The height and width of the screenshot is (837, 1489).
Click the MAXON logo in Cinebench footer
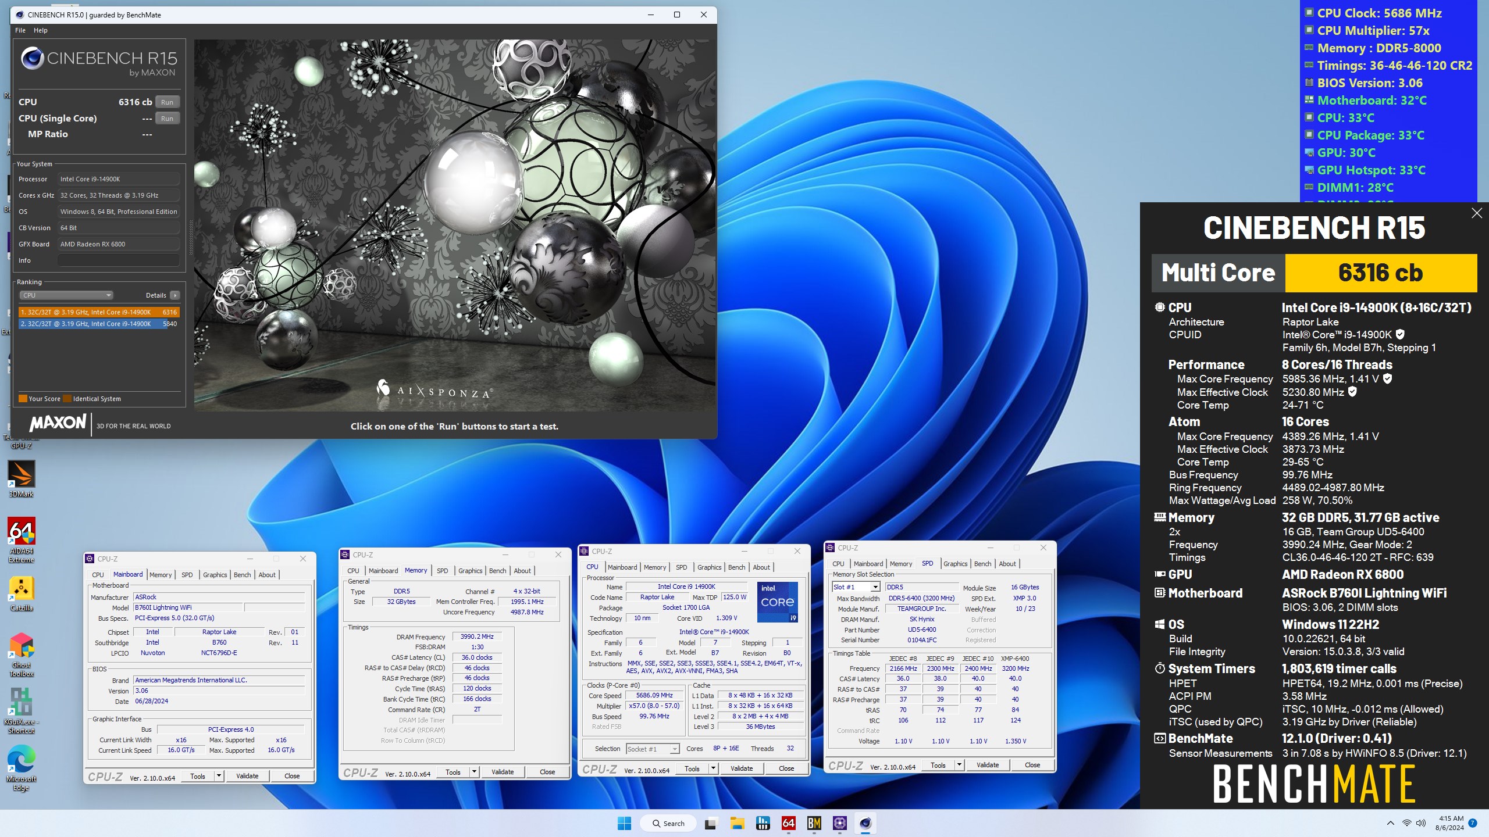[58, 423]
